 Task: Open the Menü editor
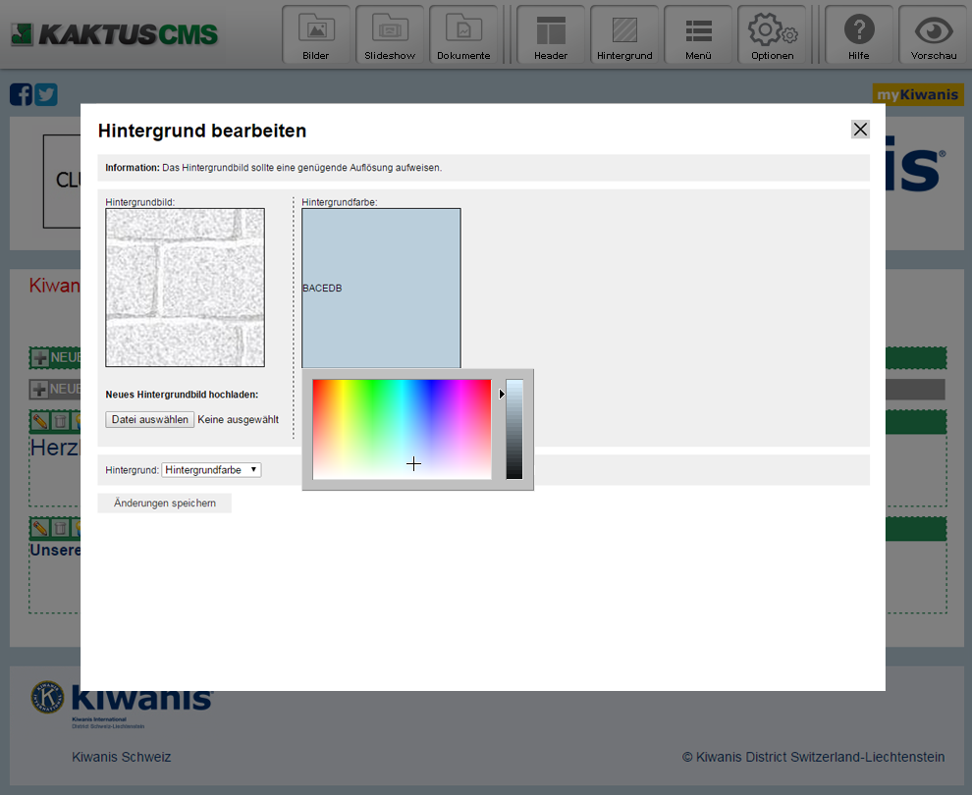point(698,36)
